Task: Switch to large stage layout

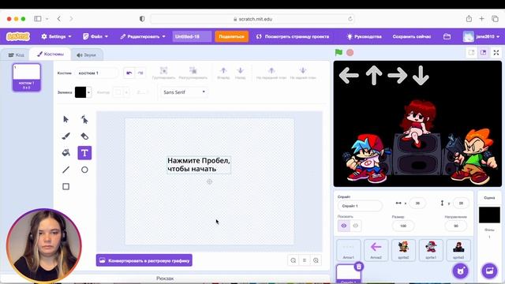Action: tap(483, 53)
